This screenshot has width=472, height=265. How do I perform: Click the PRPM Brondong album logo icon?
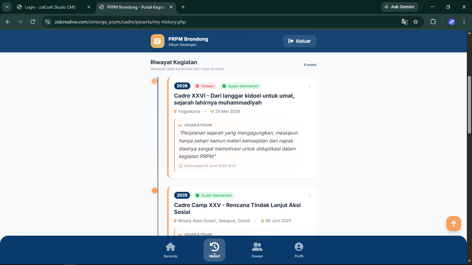(158, 41)
